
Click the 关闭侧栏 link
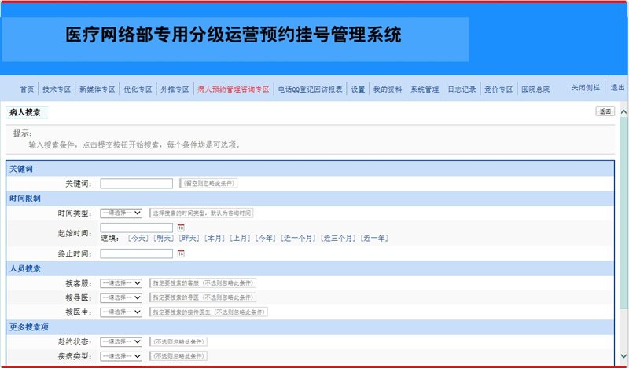coord(586,87)
